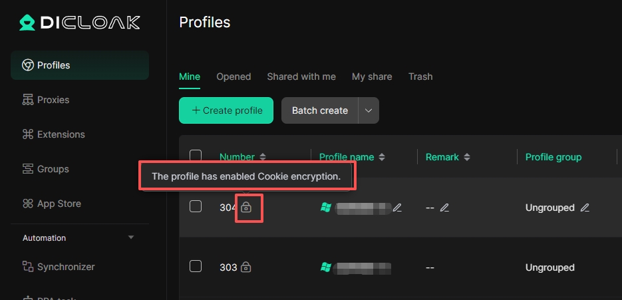Collapse the Automation section in sidebar

point(131,237)
